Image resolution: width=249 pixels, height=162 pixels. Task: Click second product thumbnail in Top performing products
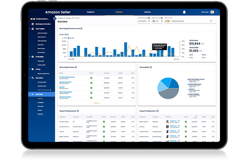(167, 126)
